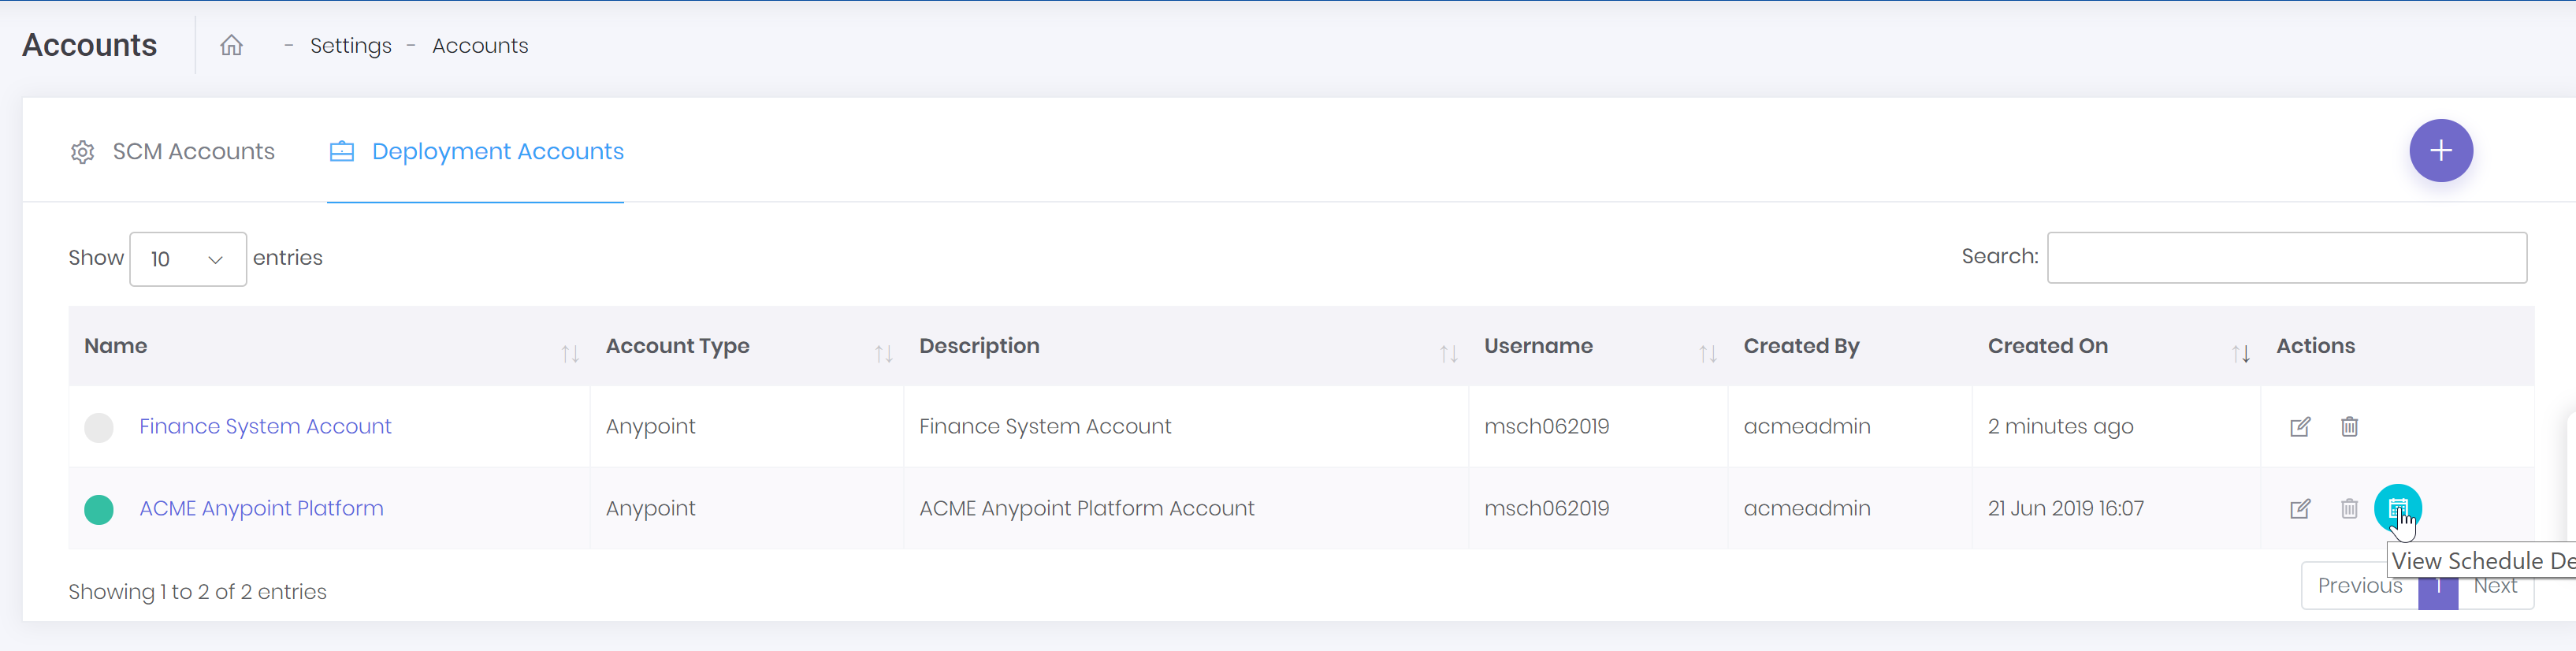Click green status dot for ACME Anypoint Platform
The image size is (2576, 651).
click(99, 510)
